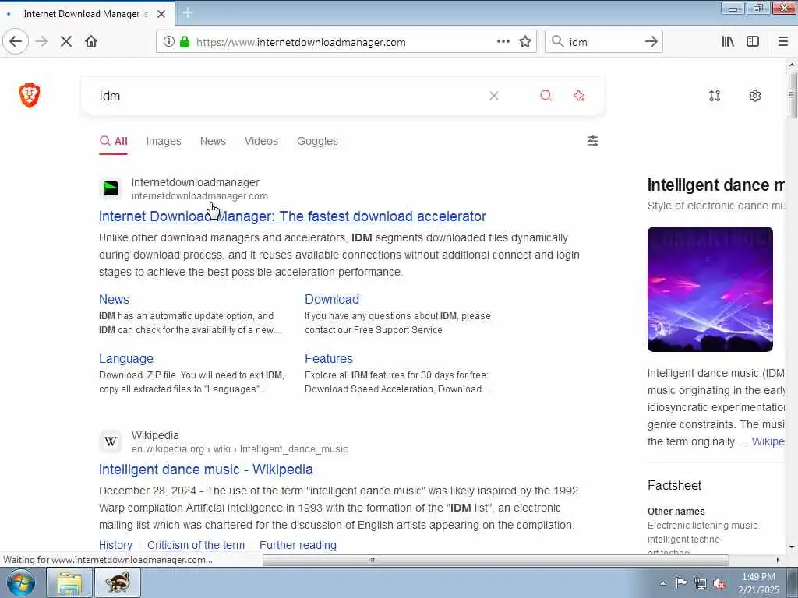Switch to the News tab

tap(213, 141)
